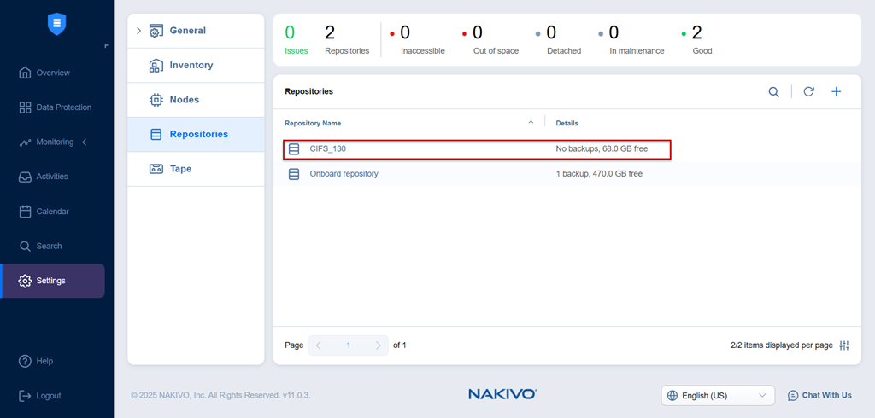Viewport: 875px width, 418px height.
Task: Select the Nodes tab
Action: 196,100
